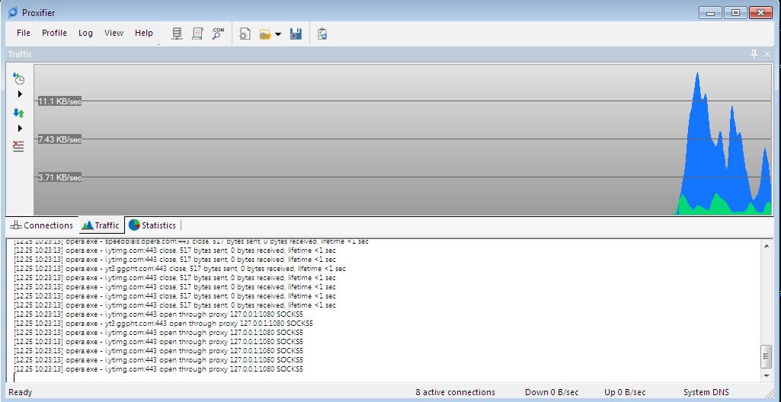Select the Traffic tab

point(101,225)
